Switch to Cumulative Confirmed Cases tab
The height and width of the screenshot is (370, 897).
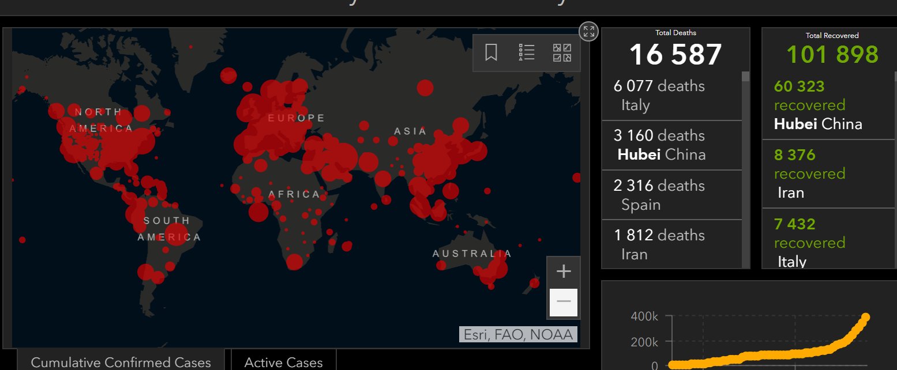121,361
